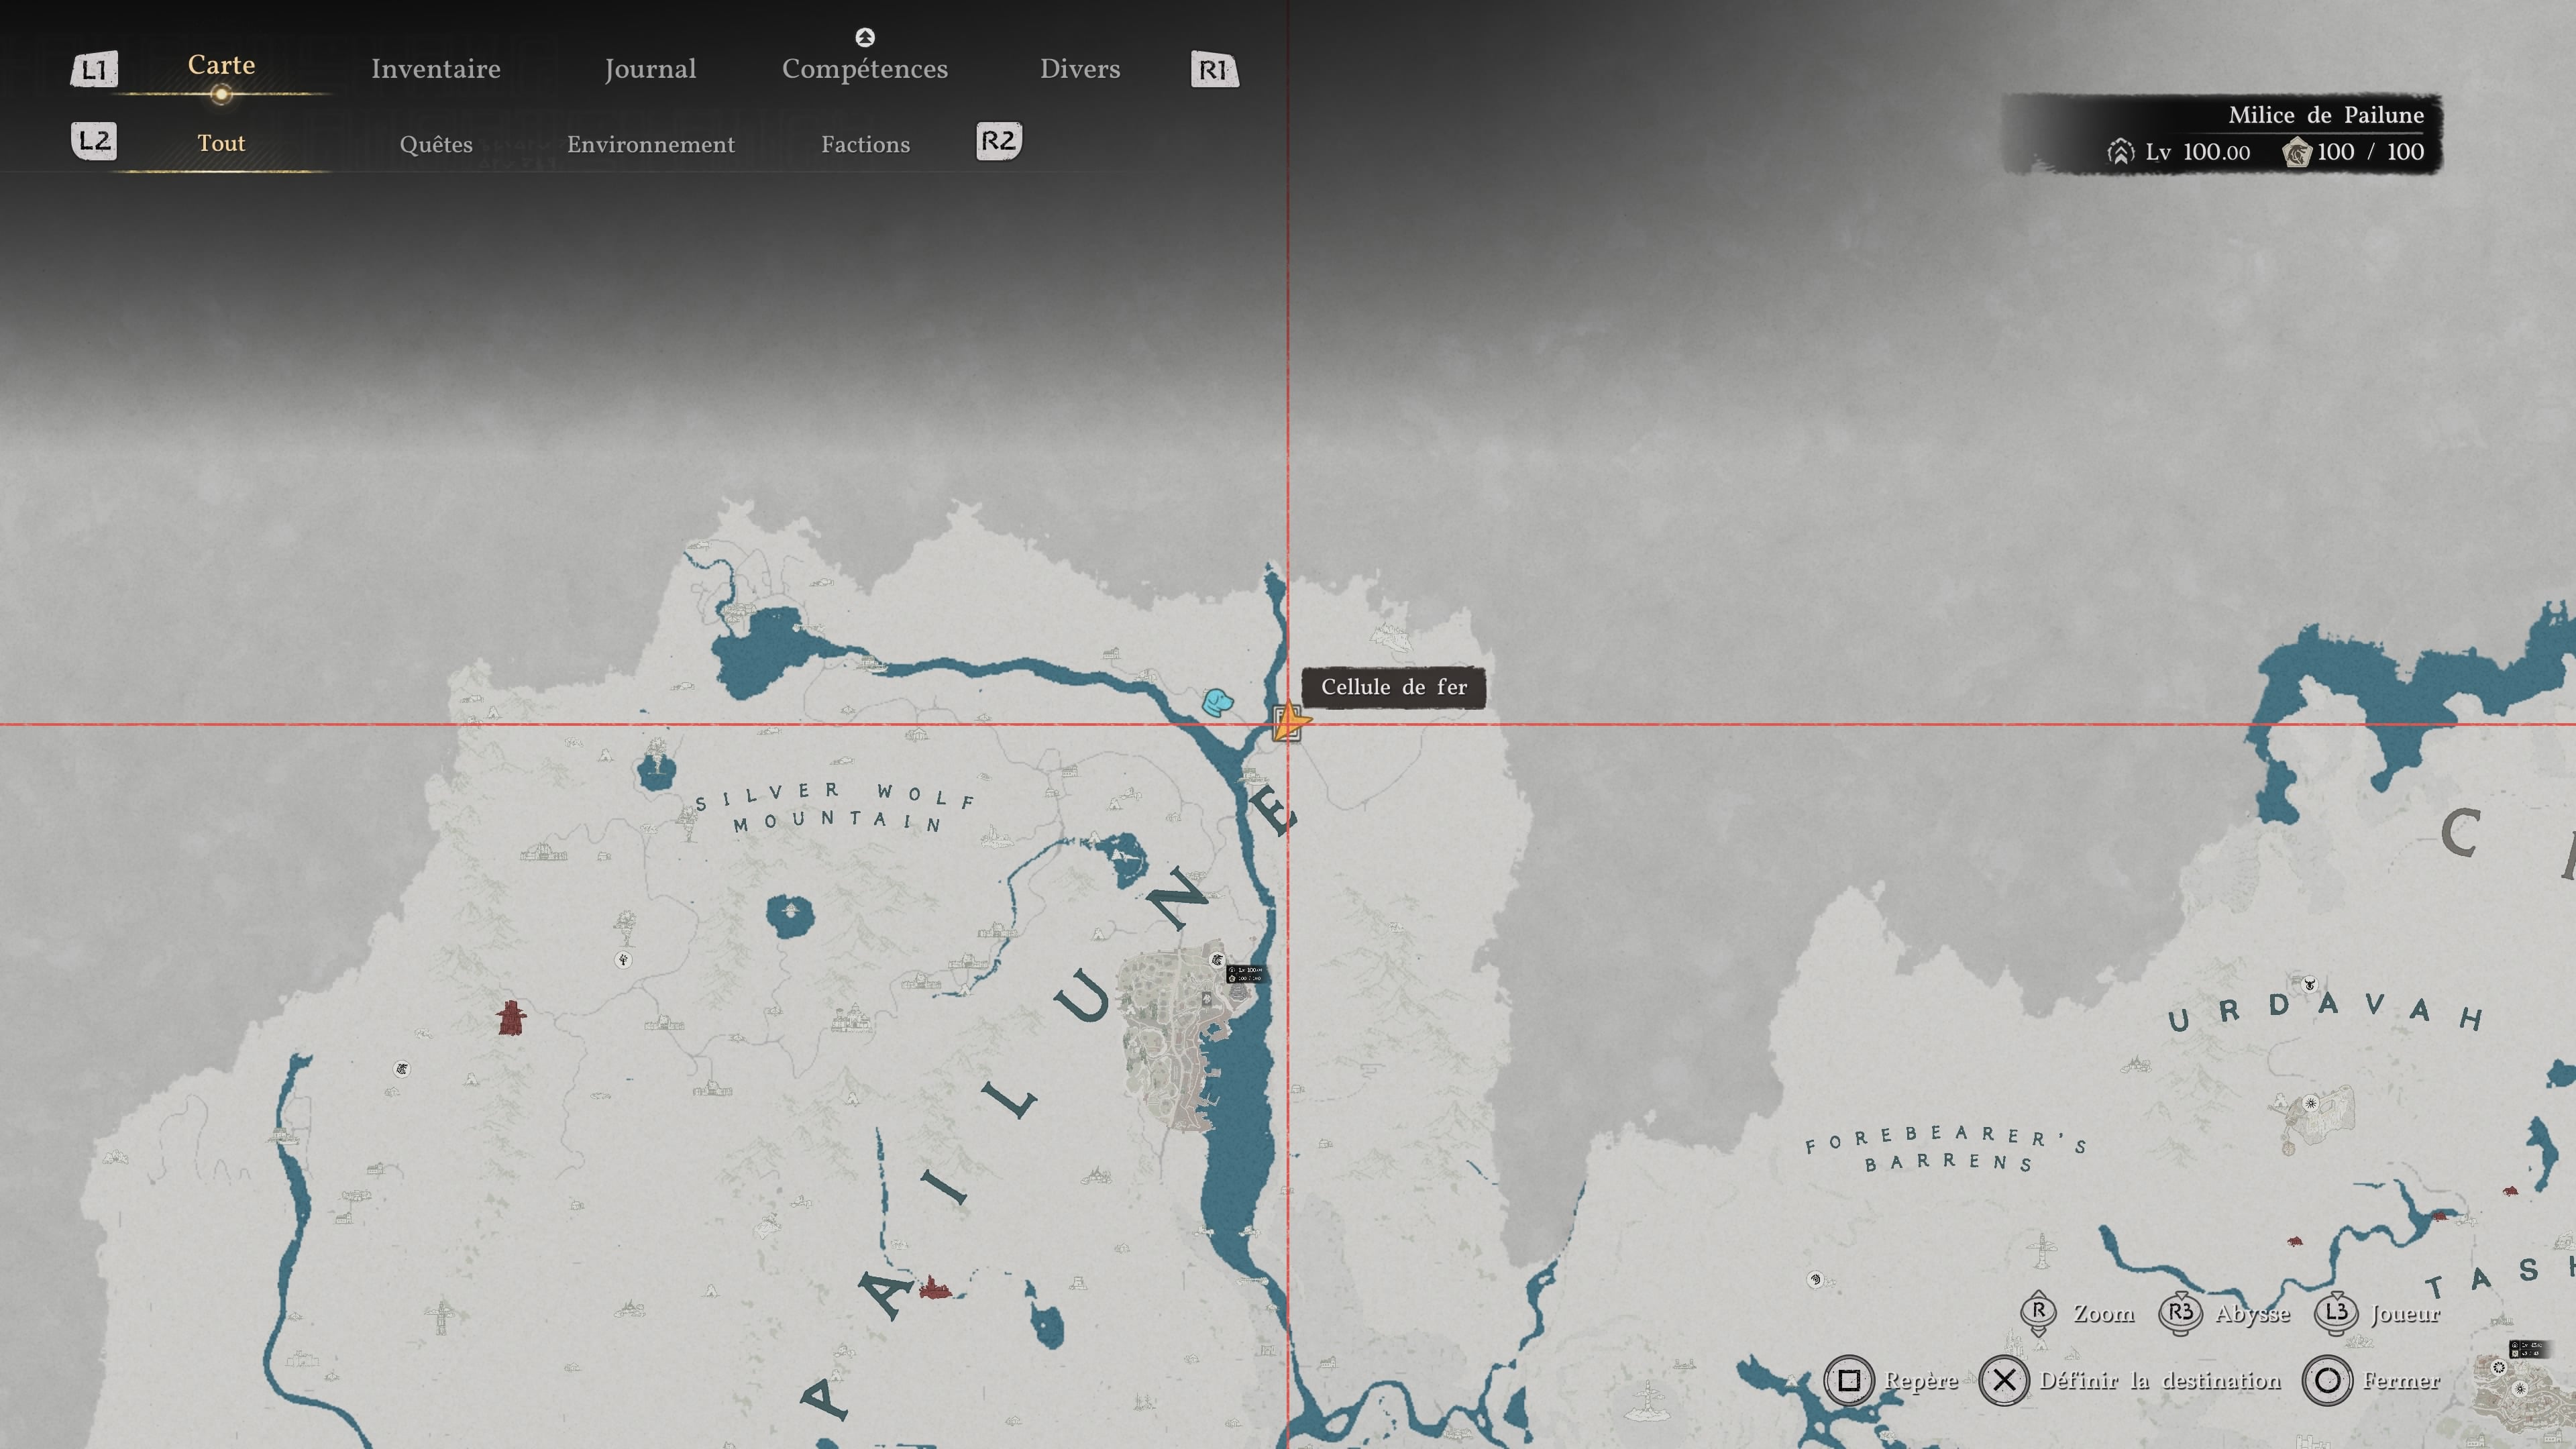Click the 'FOREBEARER'S BARRENS' region label
This screenshot has height=1449, width=2576.
pyautogui.click(x=1946, y=1149)
